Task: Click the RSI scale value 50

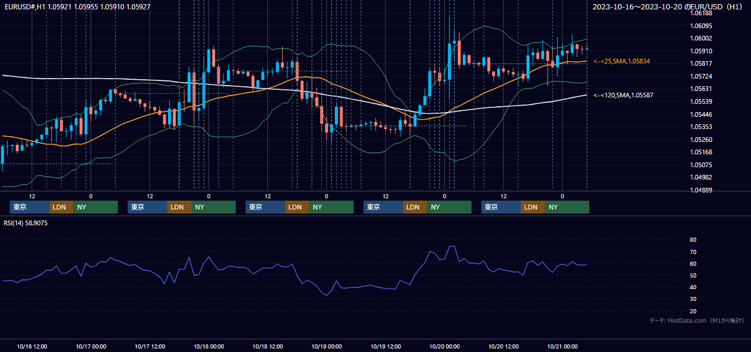Action: coord(693,275)
